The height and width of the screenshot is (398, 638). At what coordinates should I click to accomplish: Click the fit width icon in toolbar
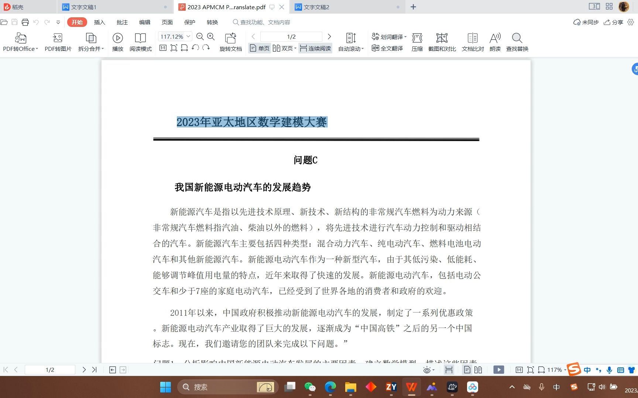[184, 48]
